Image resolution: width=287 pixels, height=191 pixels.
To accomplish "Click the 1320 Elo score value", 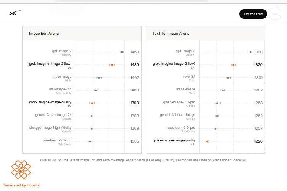I will (258, 65).
